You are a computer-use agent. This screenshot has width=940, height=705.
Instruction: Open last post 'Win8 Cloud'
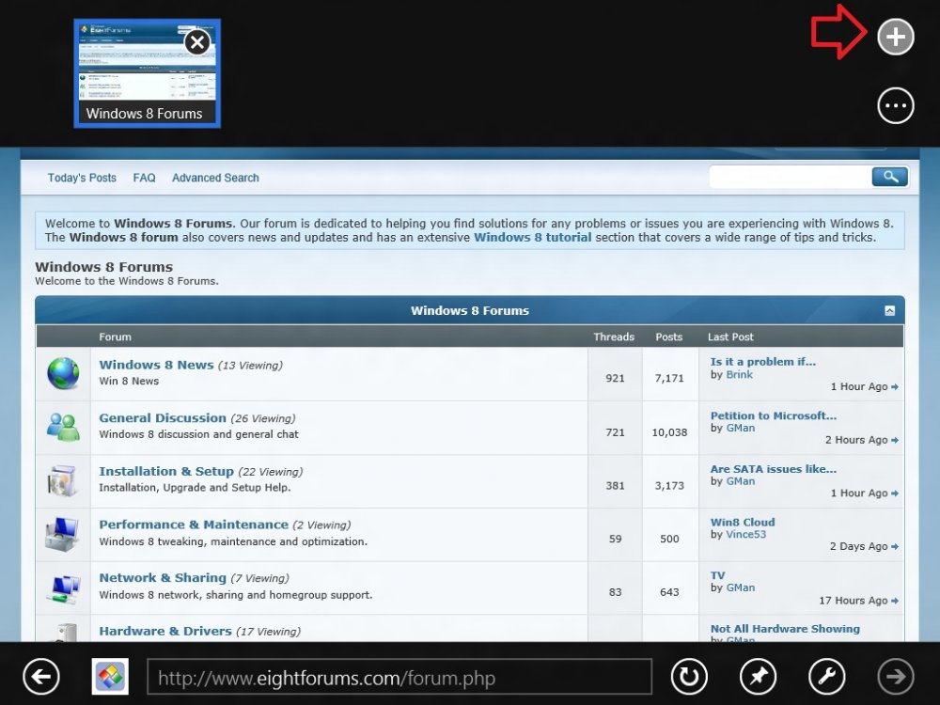(x=743, y=522)
